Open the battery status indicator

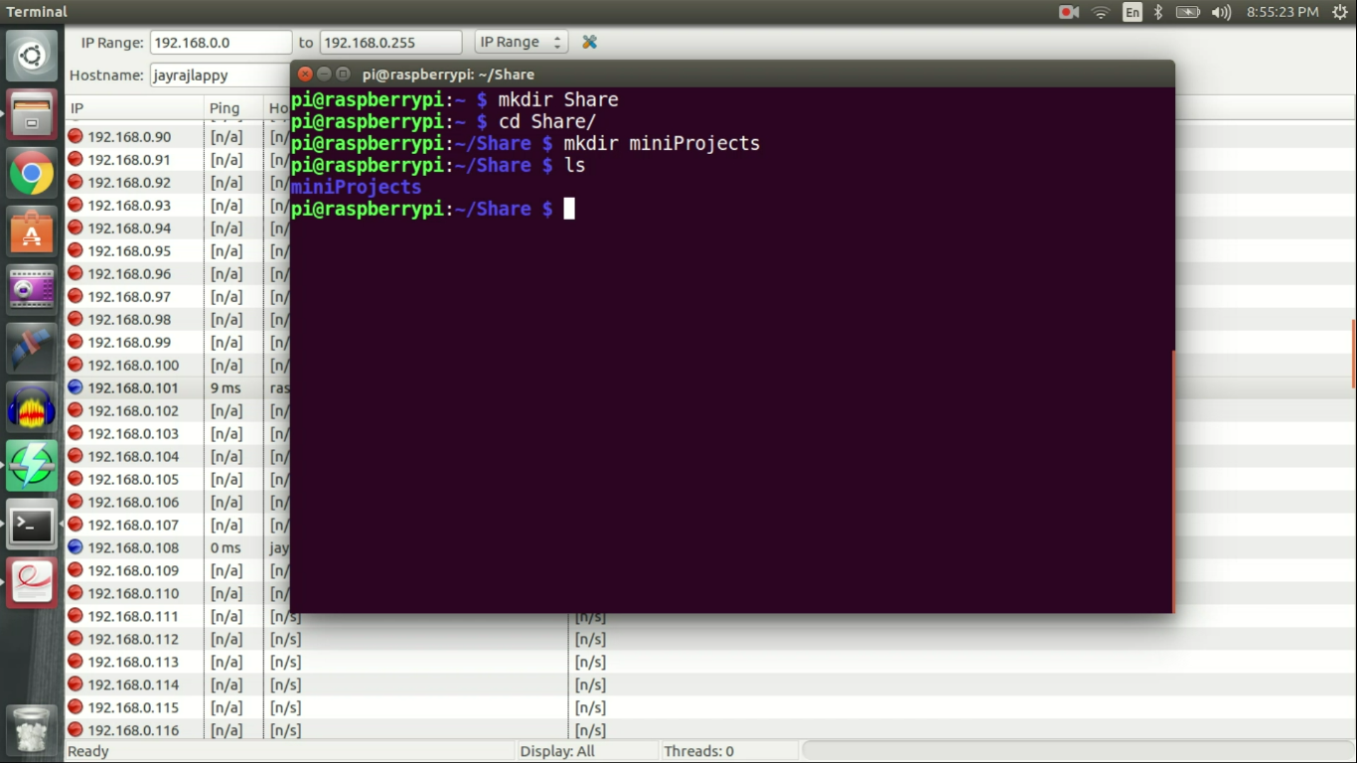[x=1188, y=12]
